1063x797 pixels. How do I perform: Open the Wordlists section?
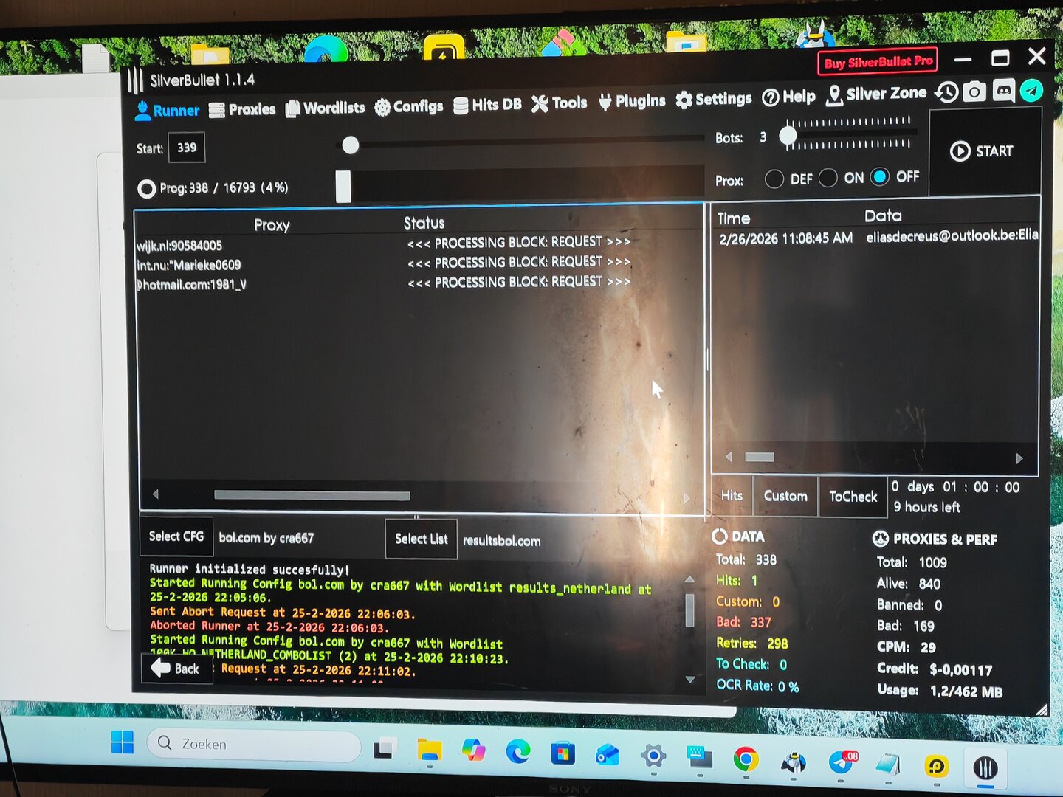[325, 108]
